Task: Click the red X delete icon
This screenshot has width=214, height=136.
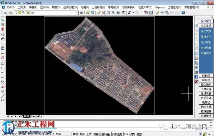Action: click(196, 82)
